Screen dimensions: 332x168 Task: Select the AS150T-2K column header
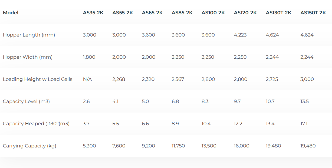click(x=313, y=13)
